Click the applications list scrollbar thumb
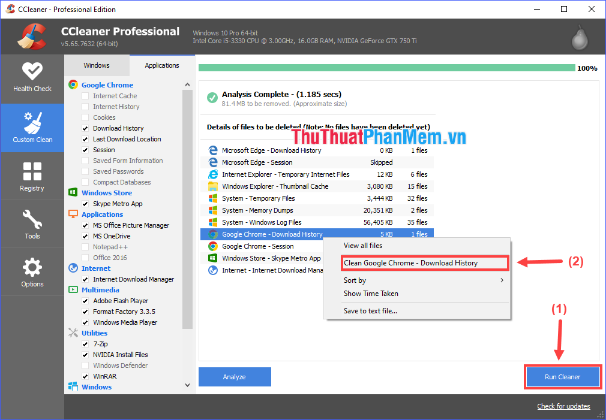The width and height of the screenshot is (606, 420). tap(187, 210)
